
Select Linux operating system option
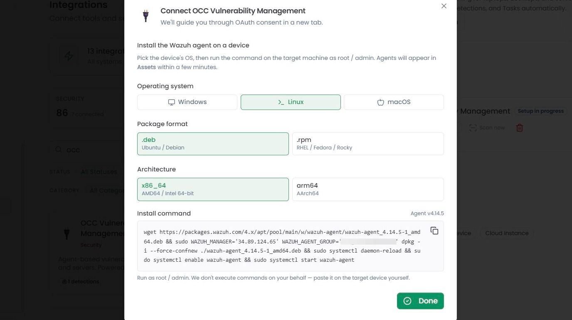coord(291,102)
